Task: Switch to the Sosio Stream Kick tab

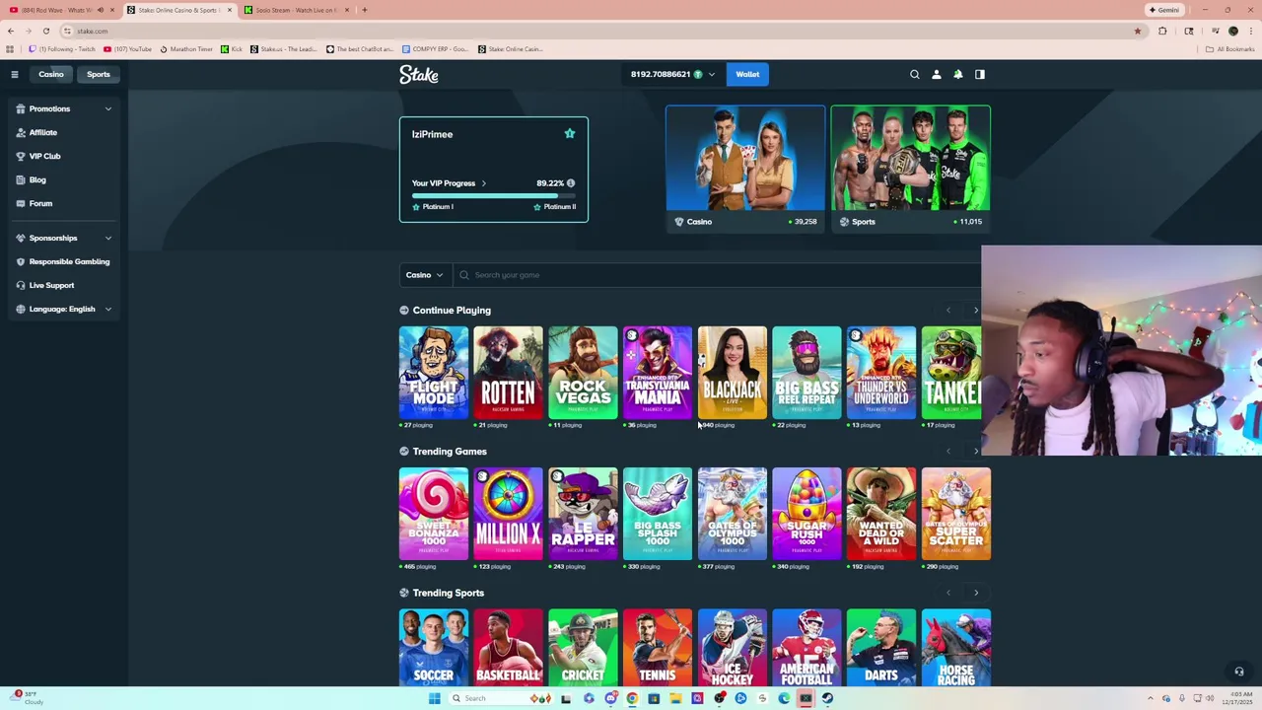Action: [x=296, y=10]
